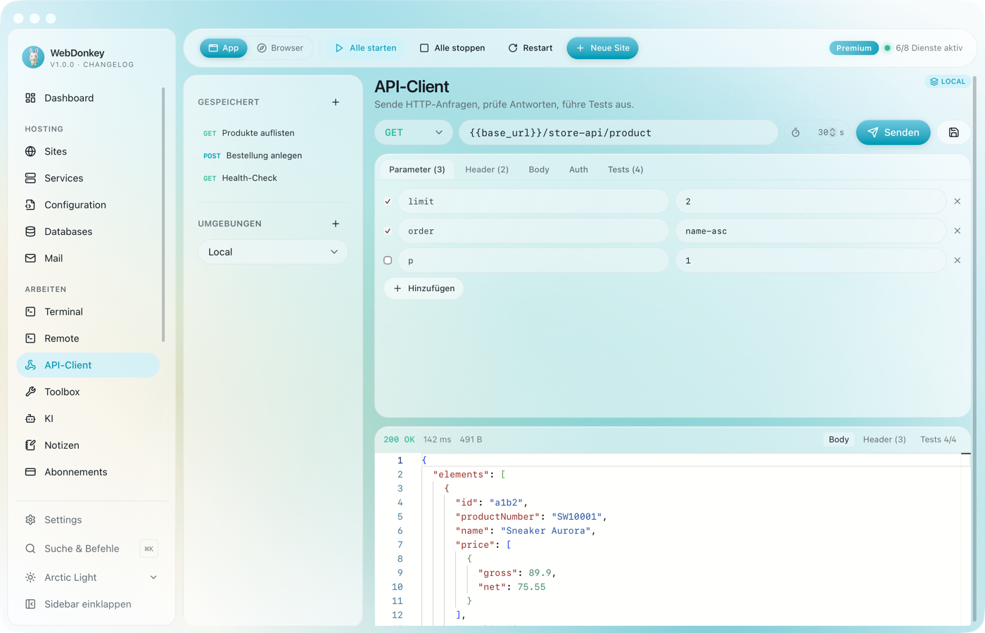Remove the order parameter row
Screen dimensions: 985x633
coord(958,231)
